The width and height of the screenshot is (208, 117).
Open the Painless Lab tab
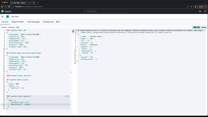48,22
